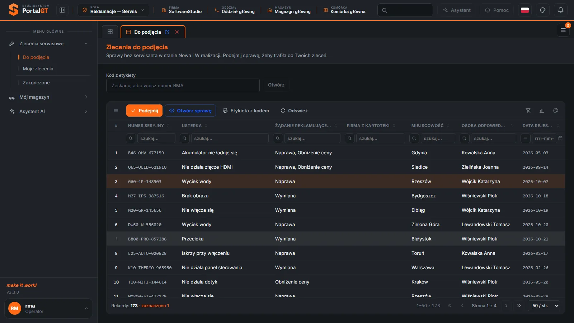Click the Otwórz button beside RMA field
The height and width of the screenshot is (323, 574).
pos(276,85)
